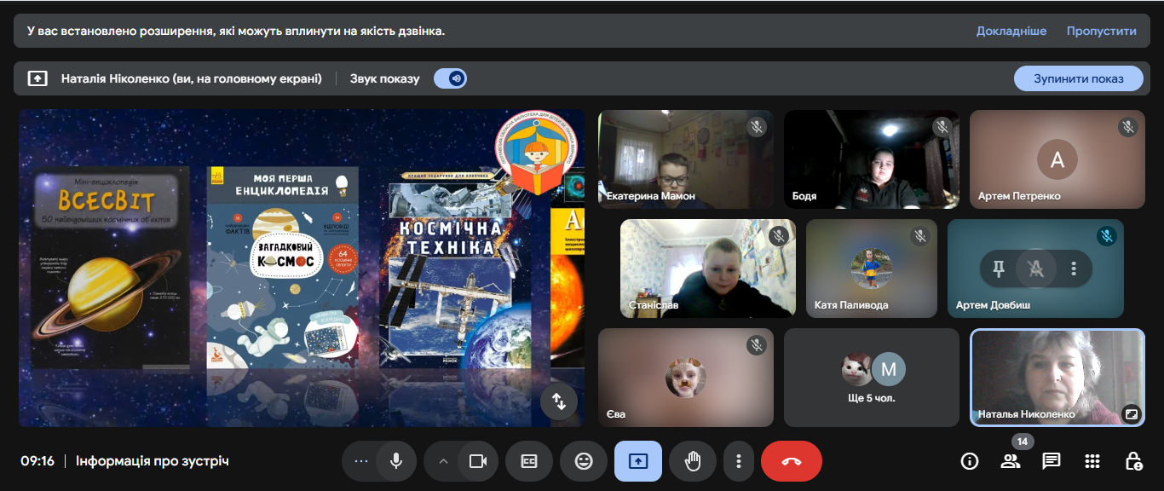1164x491 pixels.
Task: Enable closed captions
Action: pyautogui.click(x=529, y=461)
